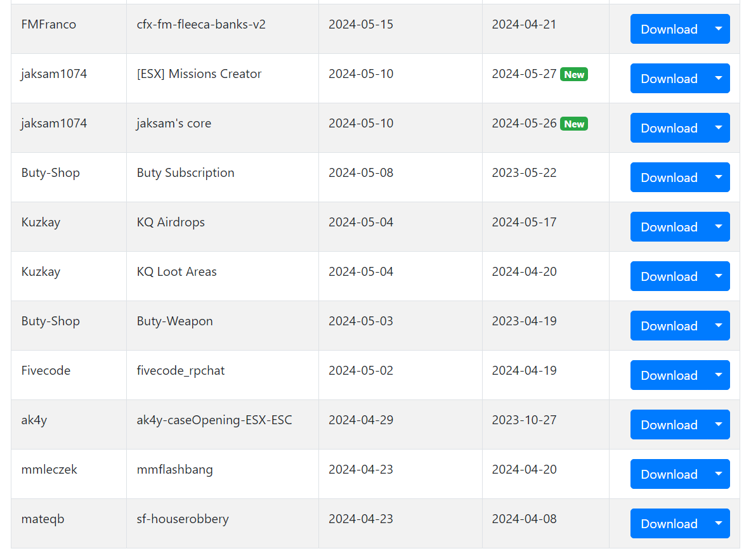The width and height of the screenshot is (751, 551).
Task: Select date 2024-04-08 in sf-houserobbery row
Action: coord(524,519)
